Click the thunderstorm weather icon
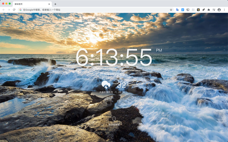 (106, 85)
